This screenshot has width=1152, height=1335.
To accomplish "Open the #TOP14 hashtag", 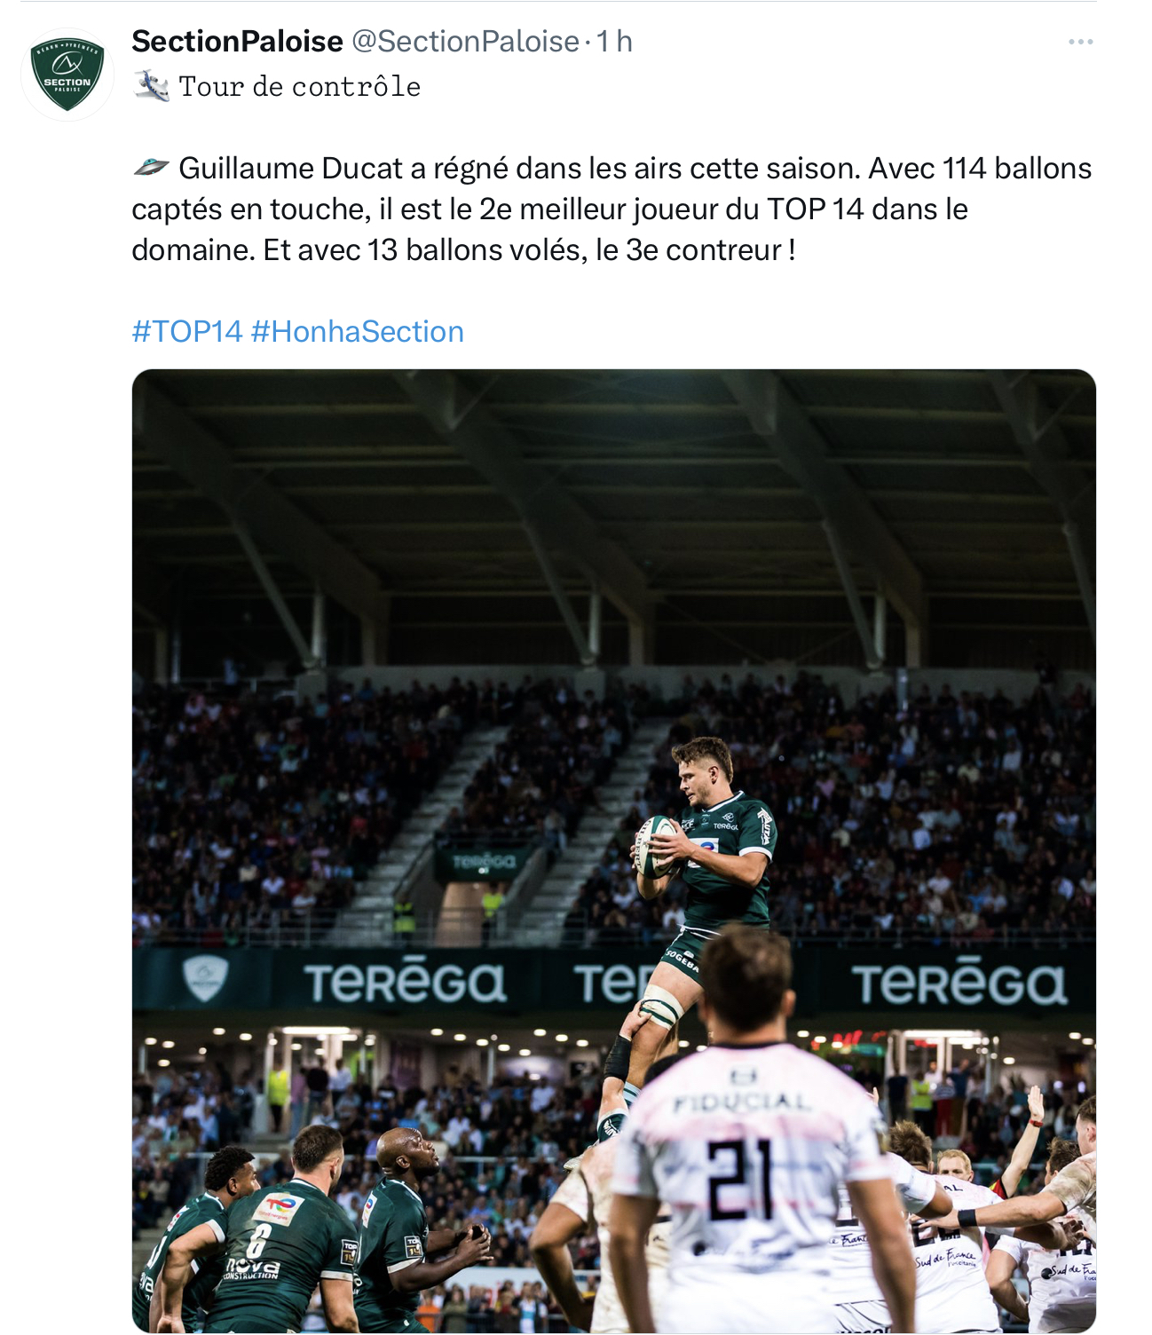I will tap(186, 332).
